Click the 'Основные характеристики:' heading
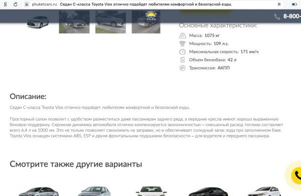The width and height of the screenshot is (301, 196). click(218, 25)
